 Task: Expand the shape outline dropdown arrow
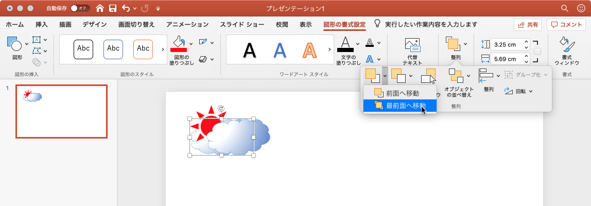[212, 42]
